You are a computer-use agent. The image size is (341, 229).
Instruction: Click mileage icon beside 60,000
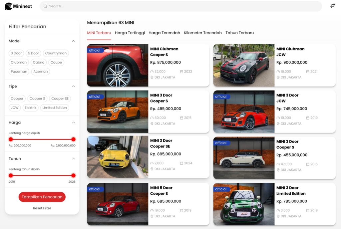pos(152,118)
